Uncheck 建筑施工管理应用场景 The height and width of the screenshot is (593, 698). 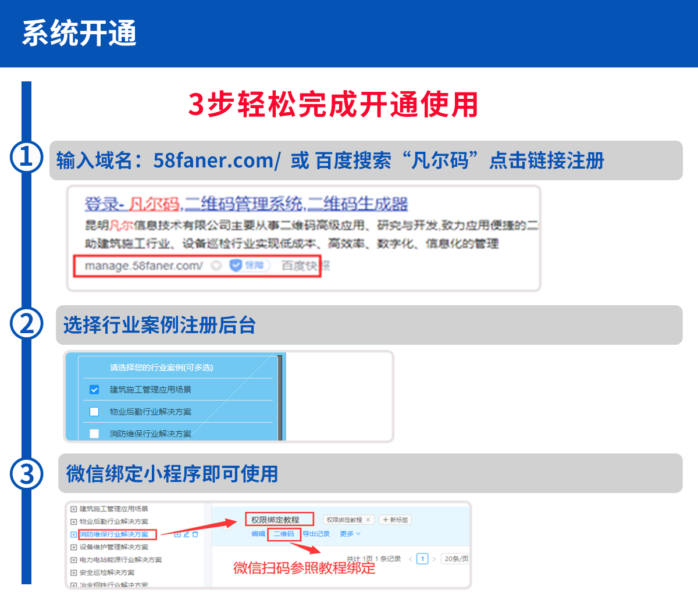point(94,390)
